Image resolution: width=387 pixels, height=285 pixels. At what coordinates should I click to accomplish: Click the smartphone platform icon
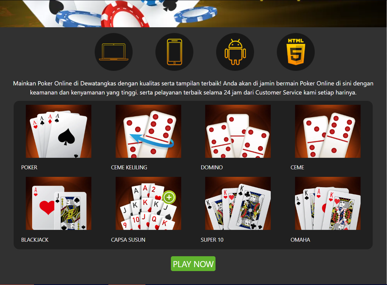pyautogui.click(x=174, y=52)
